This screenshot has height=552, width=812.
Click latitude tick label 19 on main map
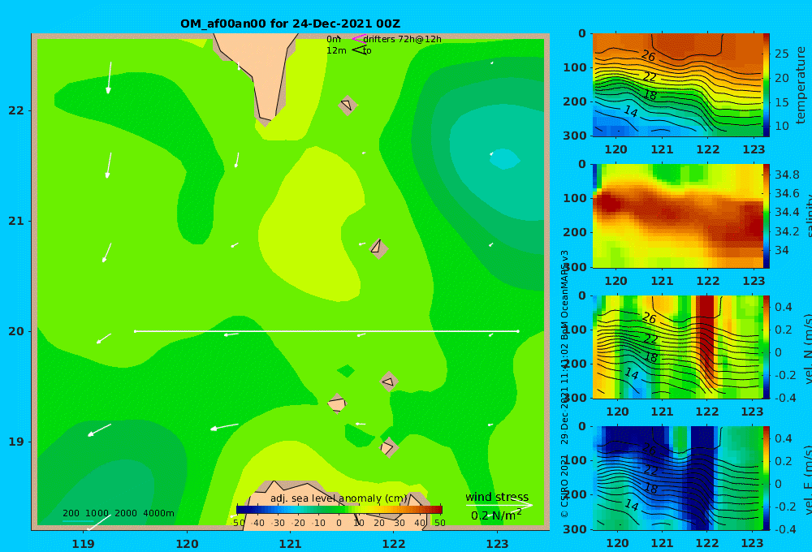16,442
